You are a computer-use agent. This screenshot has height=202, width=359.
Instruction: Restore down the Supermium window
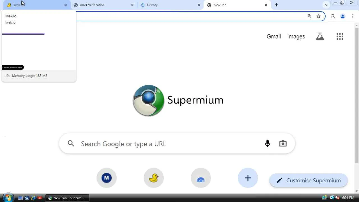coord(342,3)
